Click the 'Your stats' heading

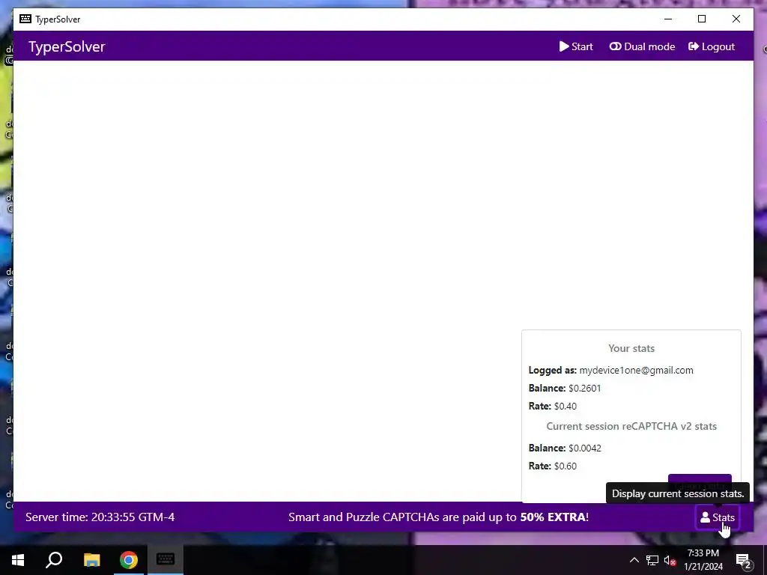pyautogui.click(x=631, y=348)
